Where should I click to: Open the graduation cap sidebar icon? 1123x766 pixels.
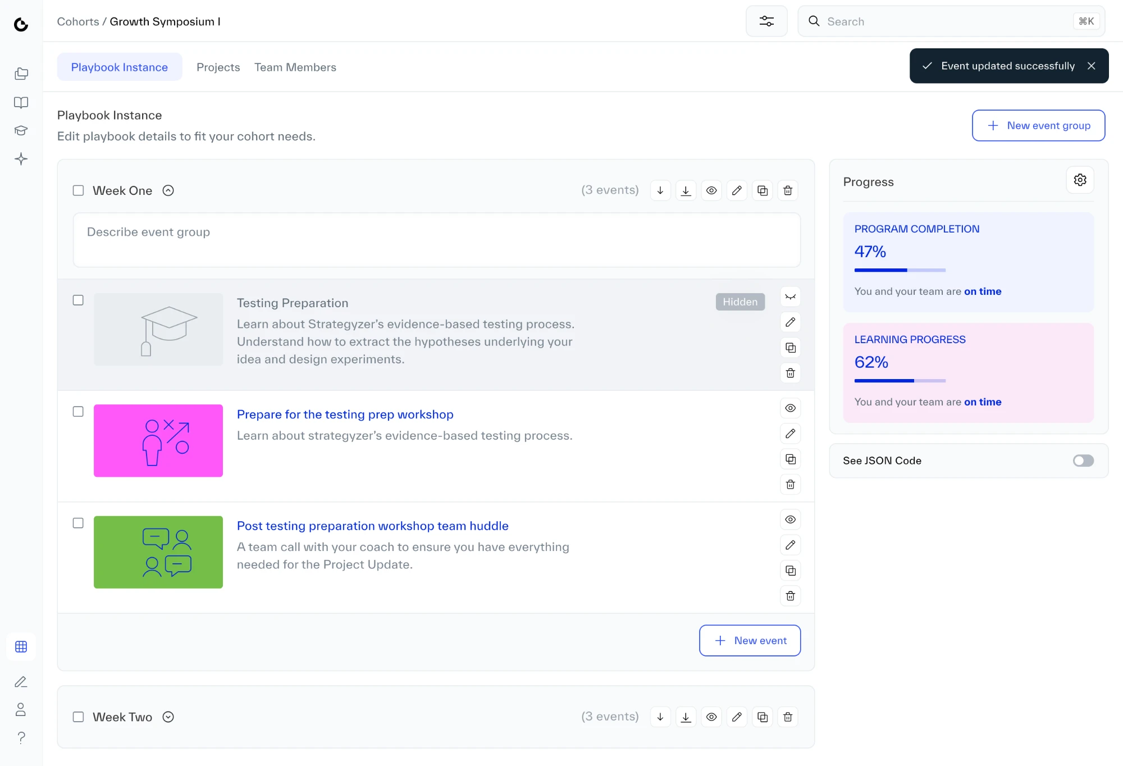pos(21,130)
